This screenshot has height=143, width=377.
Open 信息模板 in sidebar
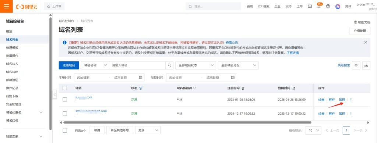pos(12,48)
